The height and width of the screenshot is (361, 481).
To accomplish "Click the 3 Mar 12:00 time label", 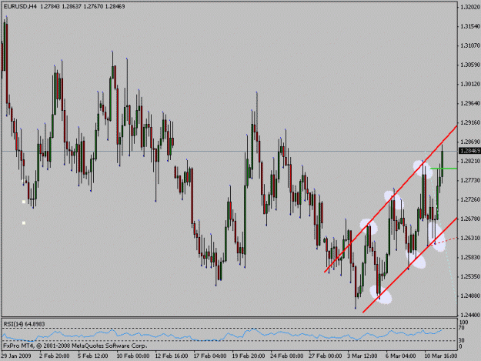I will coord(362,356).
